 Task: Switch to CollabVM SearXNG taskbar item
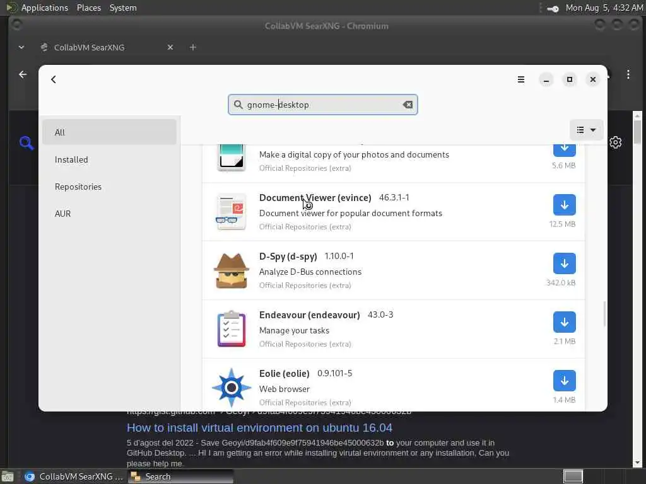point(73,476)
